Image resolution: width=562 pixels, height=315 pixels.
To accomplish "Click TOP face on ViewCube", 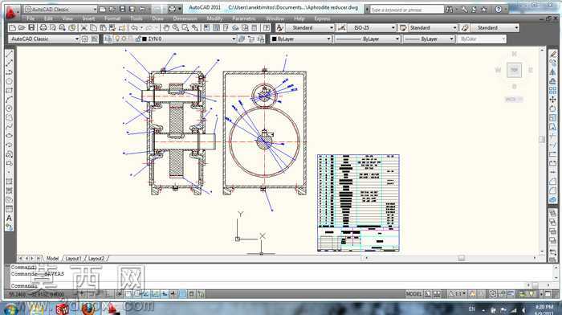I will pyautogui.click(x=514, y=70).
